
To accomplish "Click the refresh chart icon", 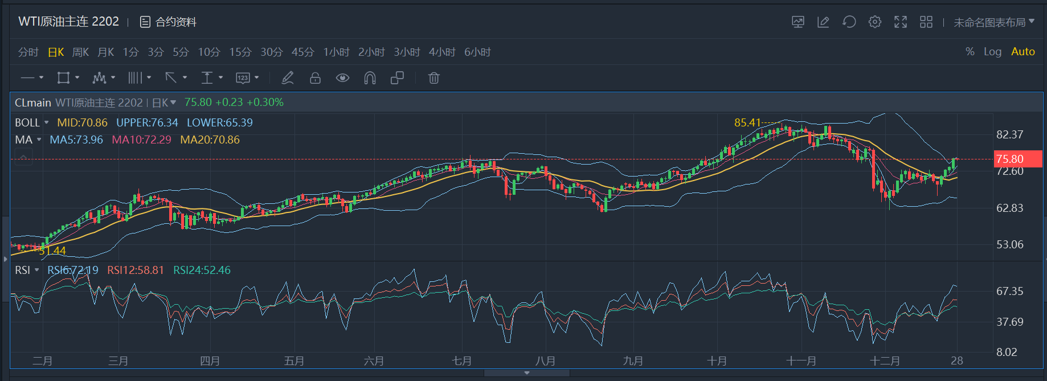I will (x=849, y=22).
